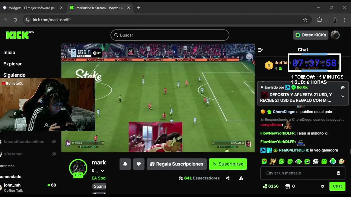The image size is (351, 197).
Task: Open the channel shop icon
Action: coord(287,186)
